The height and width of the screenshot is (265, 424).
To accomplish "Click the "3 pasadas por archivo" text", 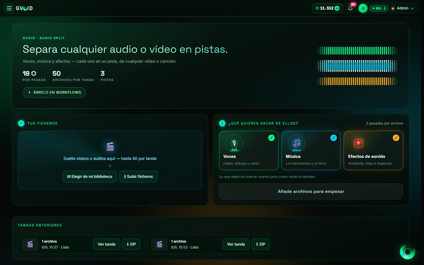I will coord(385,123).
